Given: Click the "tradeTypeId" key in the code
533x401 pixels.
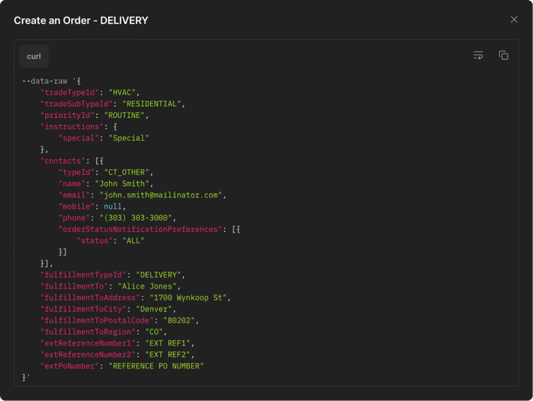Looking at the screenshot, I should coord(69,93).
